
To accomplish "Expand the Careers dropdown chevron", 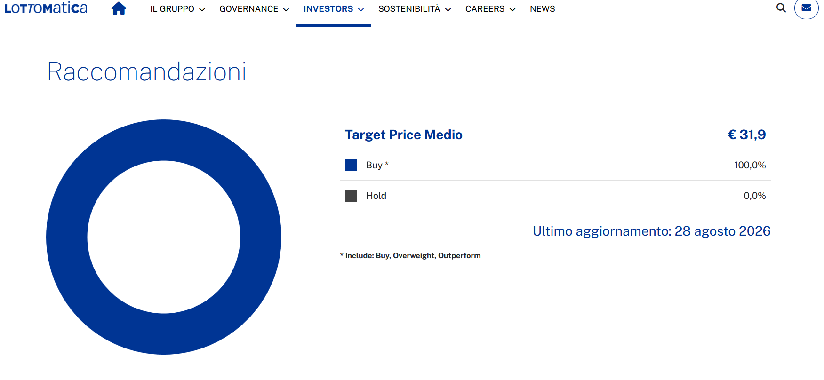I will click(x=512, y=9).
